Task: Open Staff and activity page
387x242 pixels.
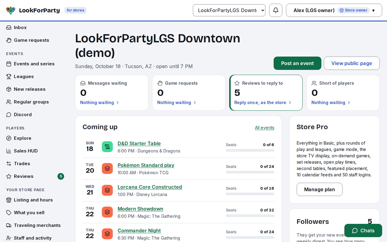Action: (35, 238)
